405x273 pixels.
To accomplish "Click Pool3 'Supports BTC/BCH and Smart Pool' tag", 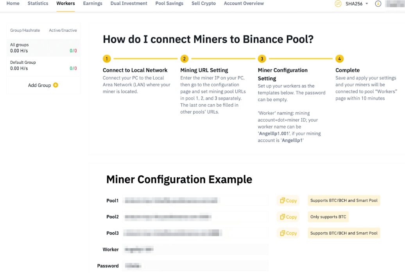I will pos(344,233).
